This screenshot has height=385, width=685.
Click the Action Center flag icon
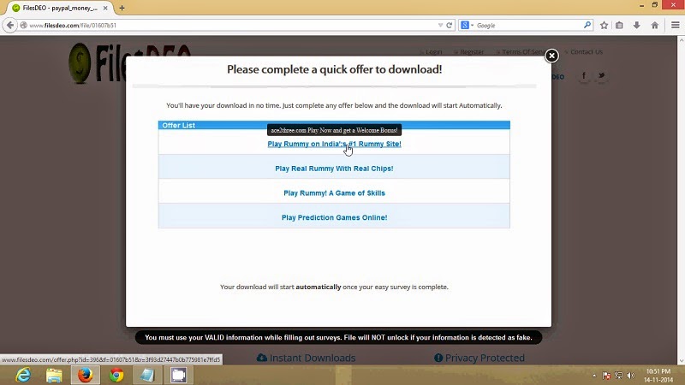tap(606, 376)
